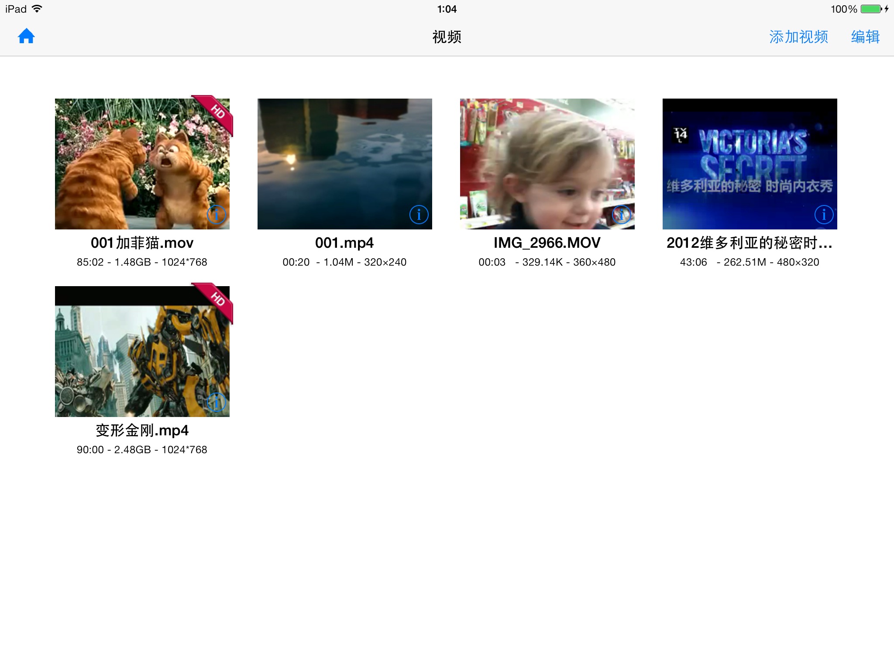
Task: Open info for 001加菲猫.mov
Action: click(216, 214)
